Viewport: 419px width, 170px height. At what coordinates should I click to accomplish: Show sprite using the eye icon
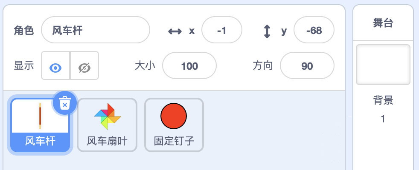(55, 67)
